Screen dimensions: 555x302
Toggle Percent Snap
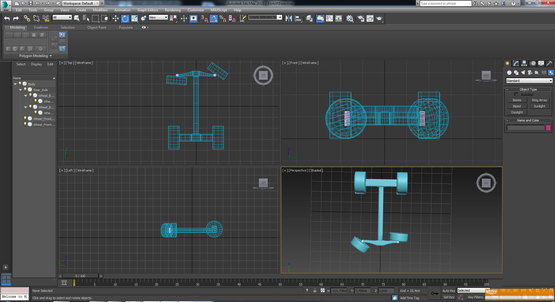click(x=223, y=19)
